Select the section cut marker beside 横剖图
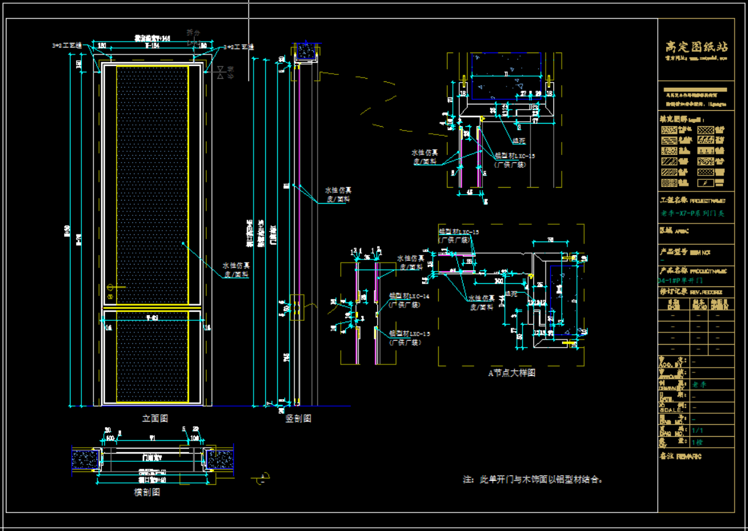 click(263, 477)
